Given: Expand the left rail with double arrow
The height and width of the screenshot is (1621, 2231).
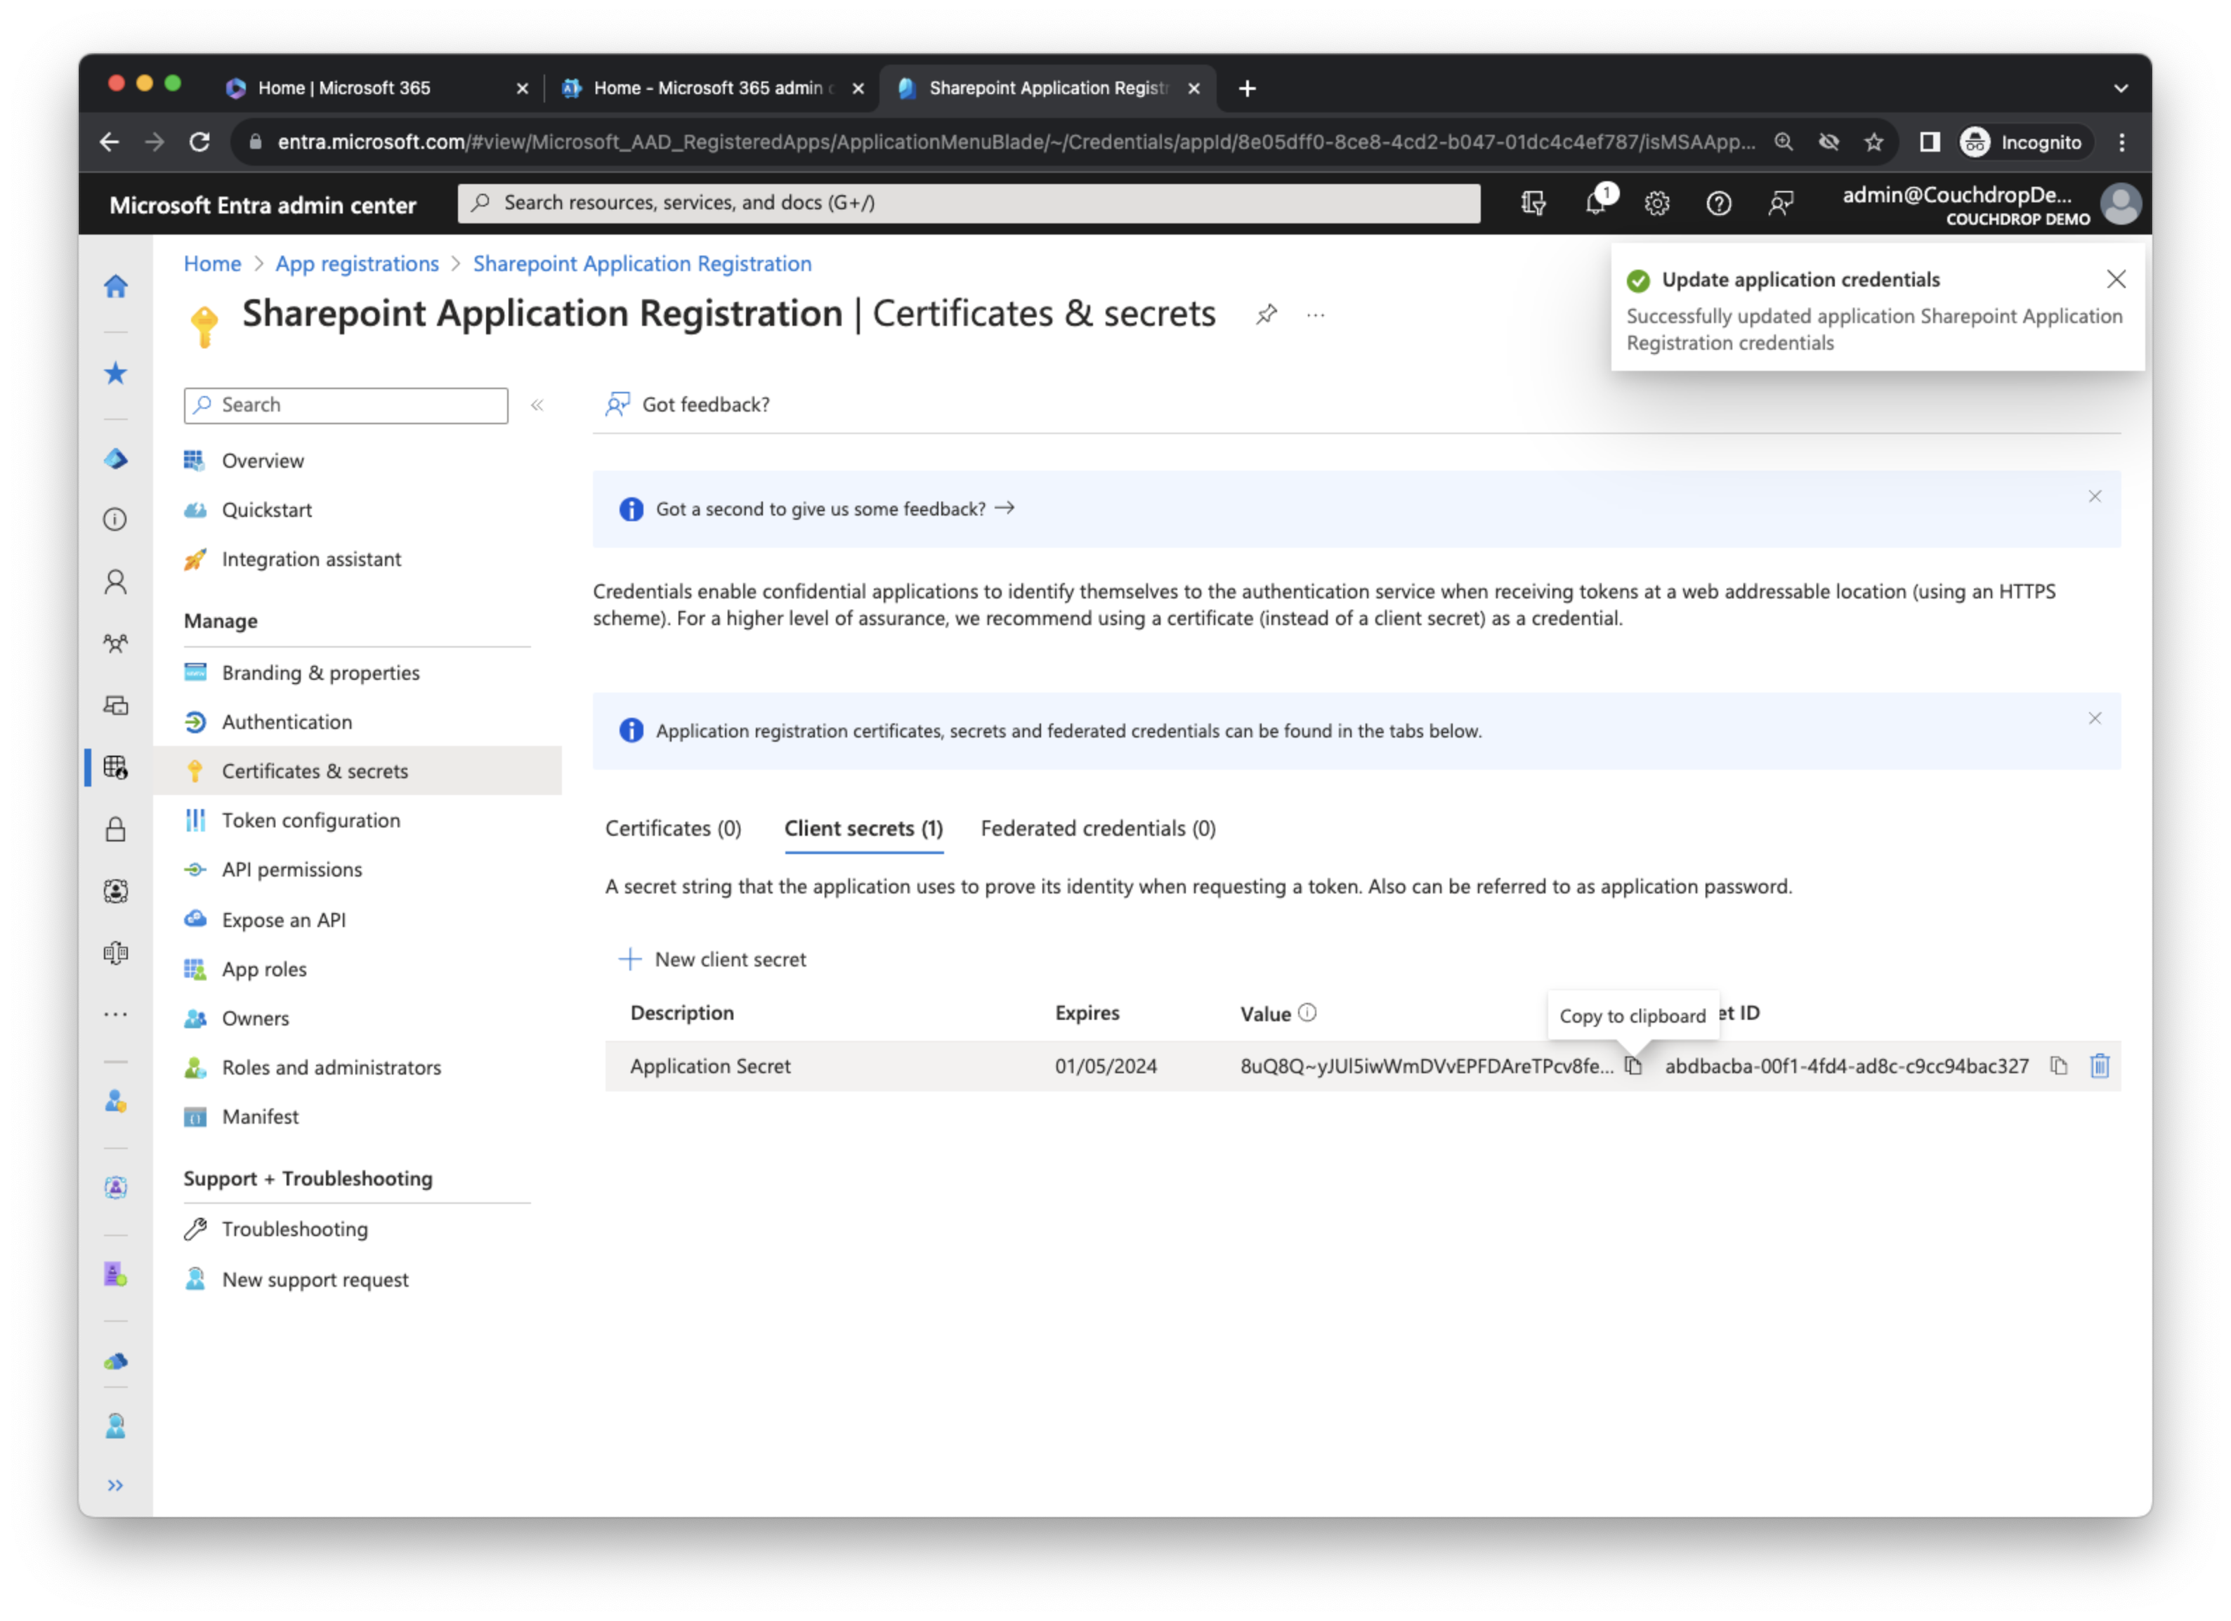Looking at the screenshot, I should (115, 1485).
